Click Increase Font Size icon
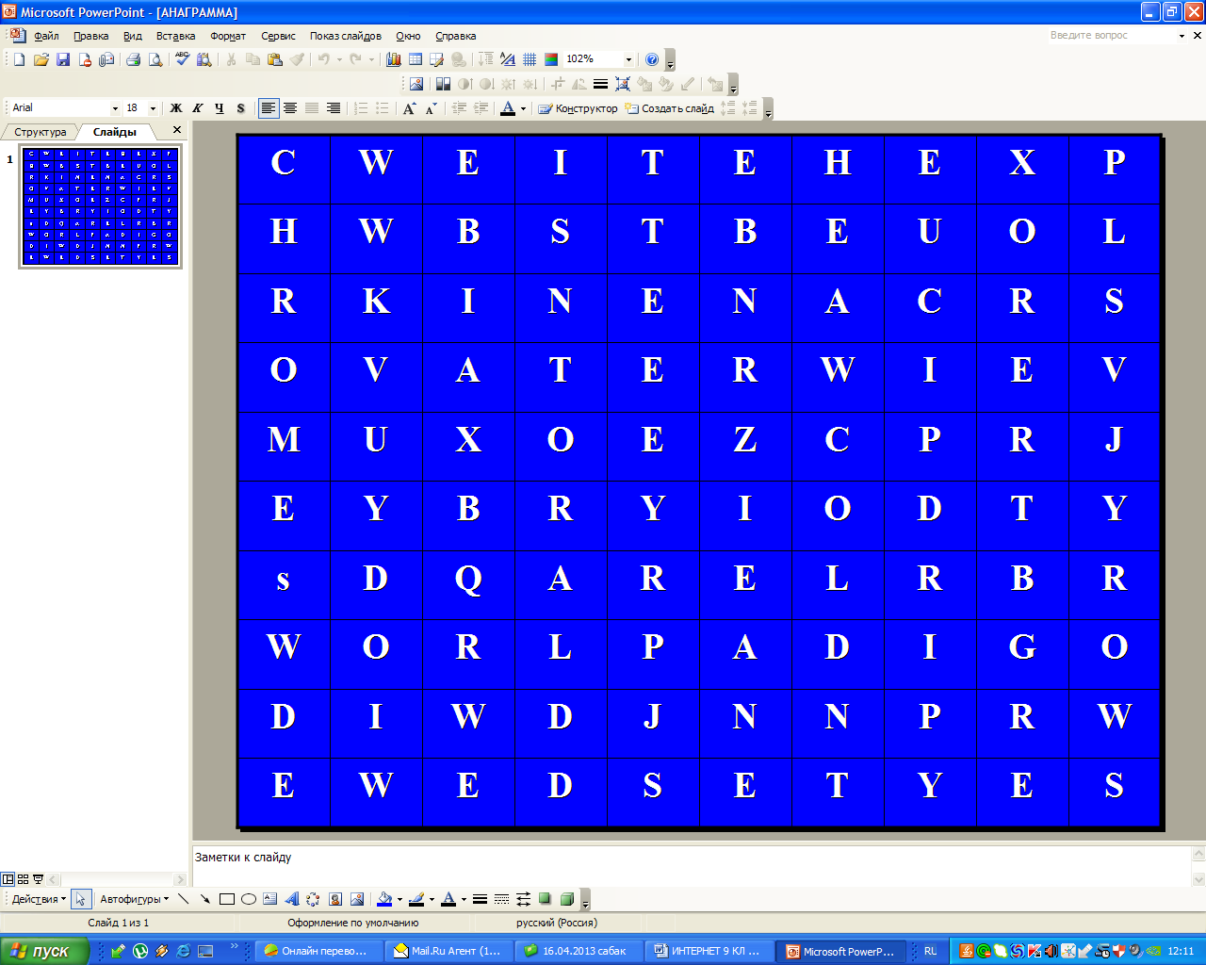Viewport: 1206px width, 965px height. 409,108
